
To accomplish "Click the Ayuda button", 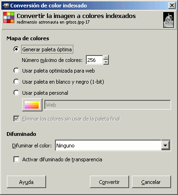I will click(x=26, y=182).
